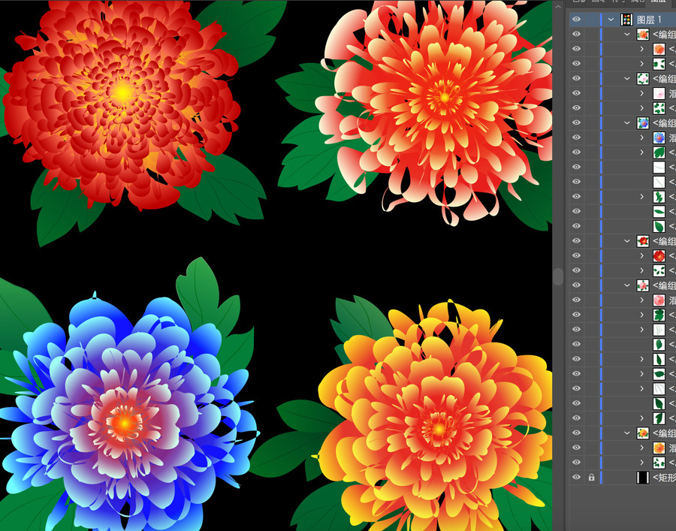Viewport: 676px width, 531px height.
Task: Select the black 矩形 rectangle thumbnail
Action: (643, 477)
